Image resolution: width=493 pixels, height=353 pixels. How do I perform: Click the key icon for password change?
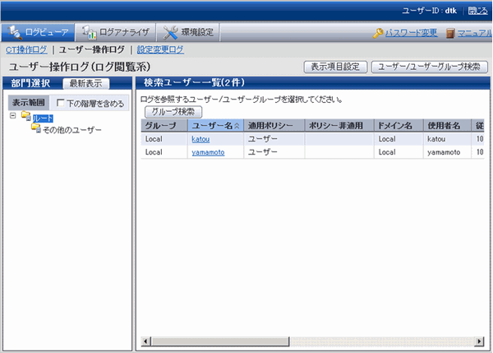coord(378,34)
